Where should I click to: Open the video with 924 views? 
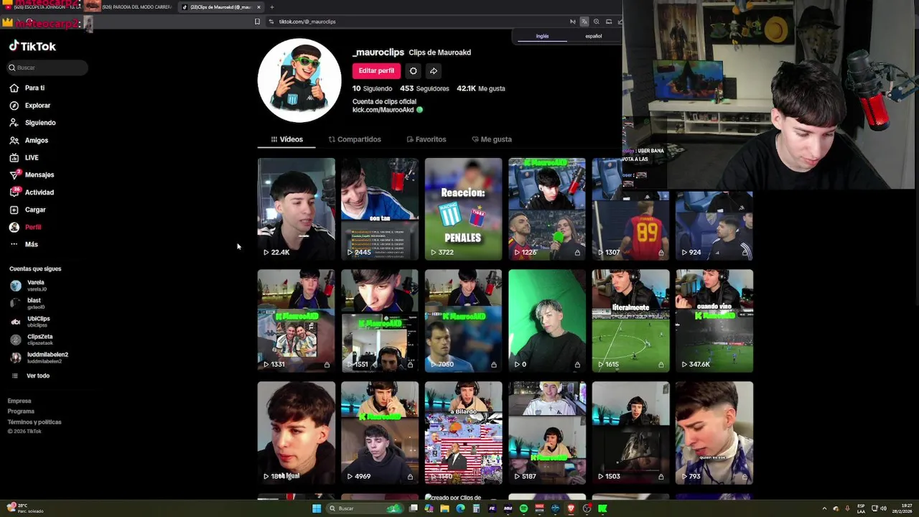(714, 224)
